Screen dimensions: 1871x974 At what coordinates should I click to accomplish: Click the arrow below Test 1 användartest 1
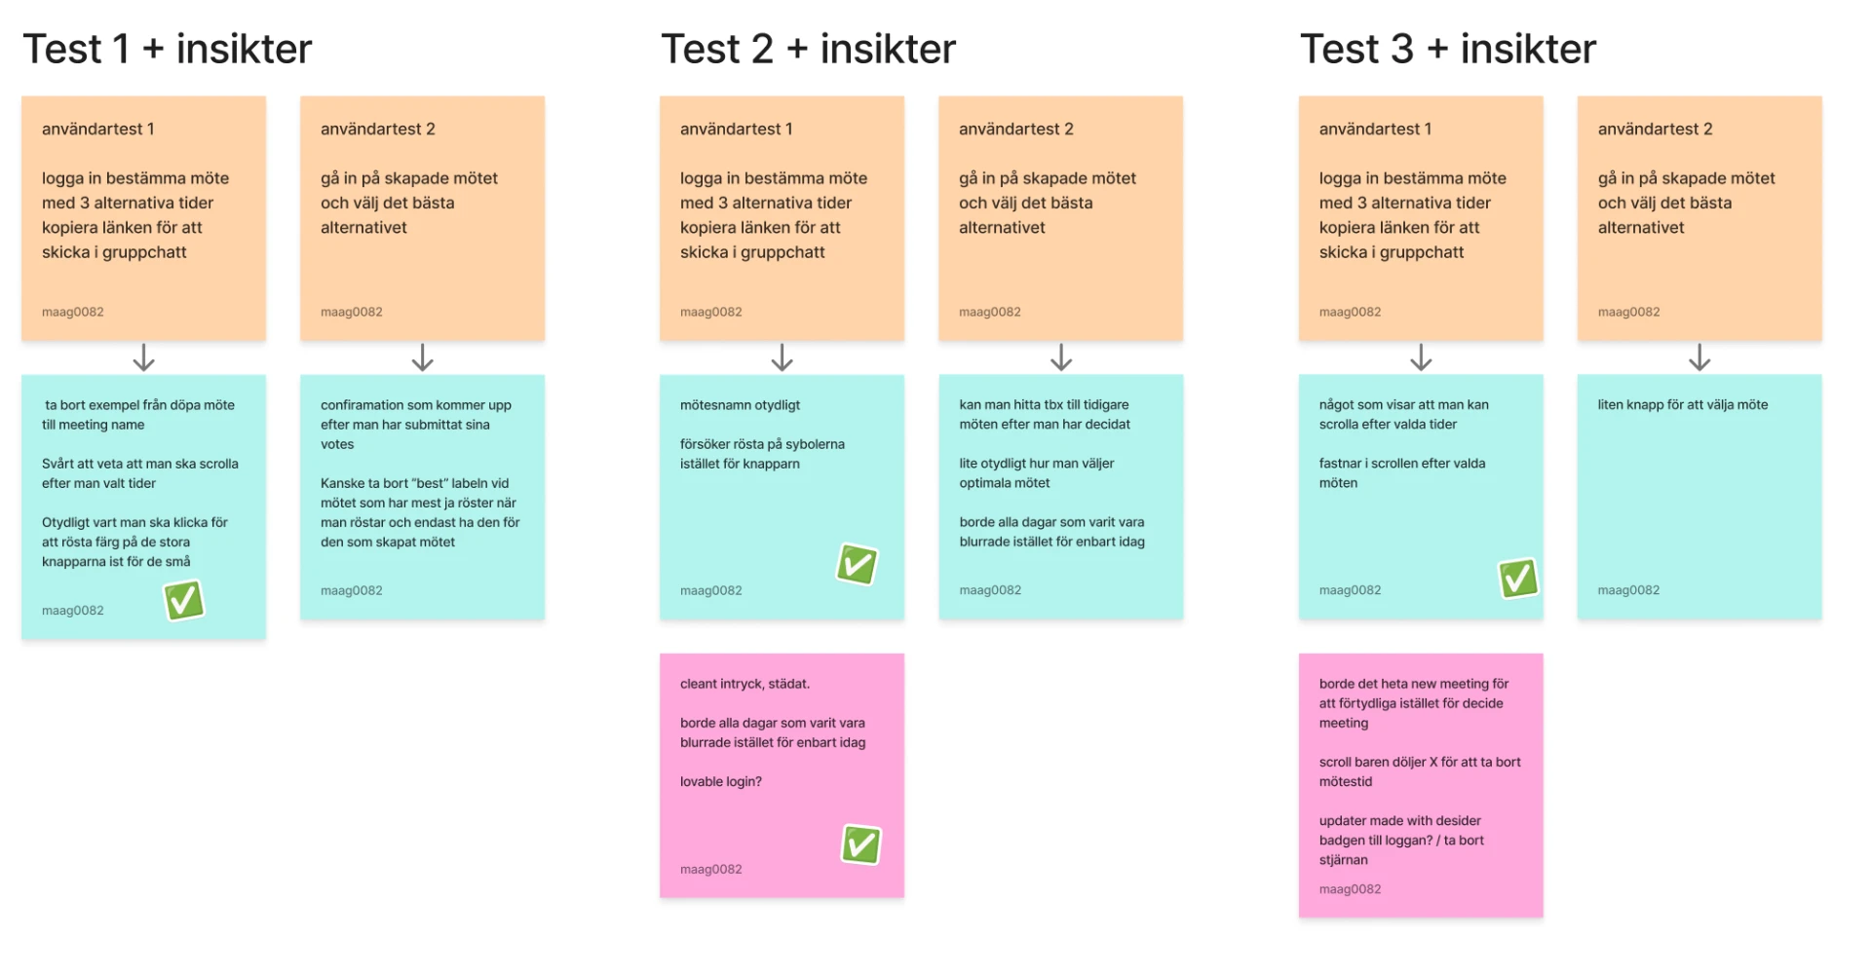point(143,357)
